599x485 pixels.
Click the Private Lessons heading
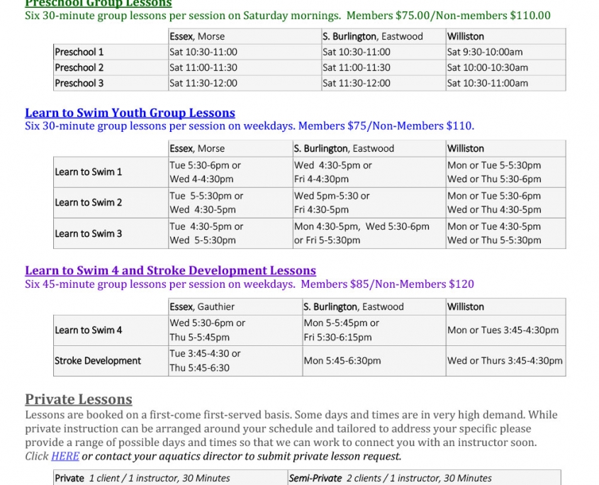coord(79,399)
